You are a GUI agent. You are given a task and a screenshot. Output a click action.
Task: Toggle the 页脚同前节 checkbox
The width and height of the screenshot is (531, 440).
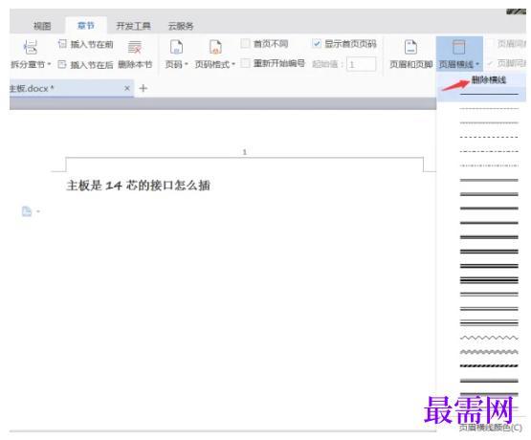[489, 63]
